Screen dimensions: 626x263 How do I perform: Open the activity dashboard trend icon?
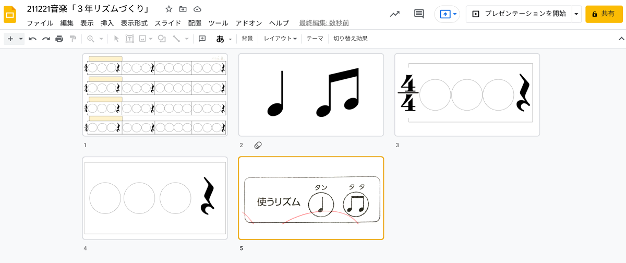395,14
